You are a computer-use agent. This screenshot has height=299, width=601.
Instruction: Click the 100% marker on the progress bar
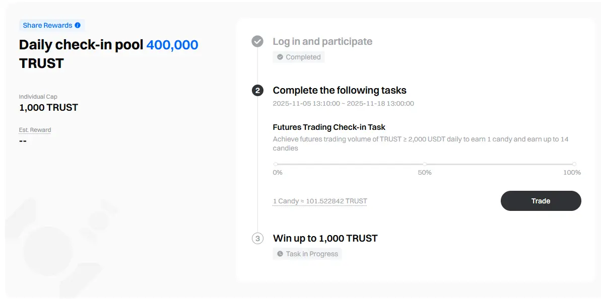click(574, 164)
